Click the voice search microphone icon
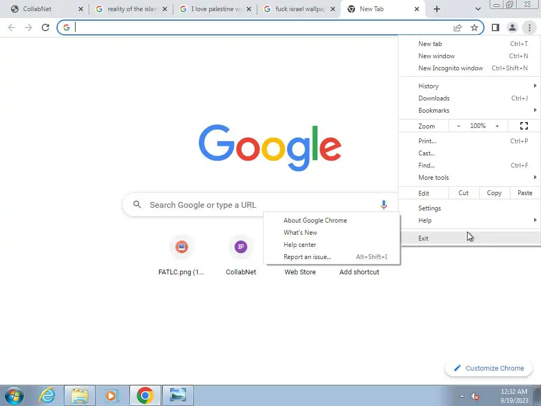Screen dimensions: 541x406 coord(384,205)
